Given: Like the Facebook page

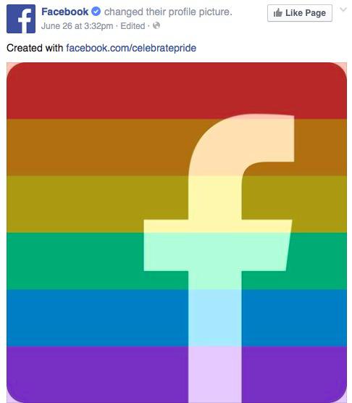Looking at the screenshot, I should point(300,13).
